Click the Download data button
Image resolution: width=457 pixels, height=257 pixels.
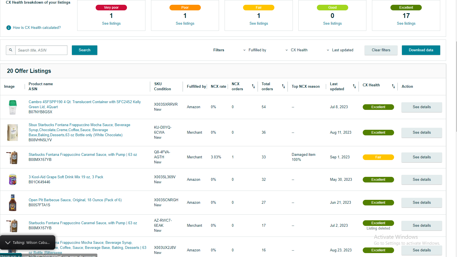[x=421, y=50]
